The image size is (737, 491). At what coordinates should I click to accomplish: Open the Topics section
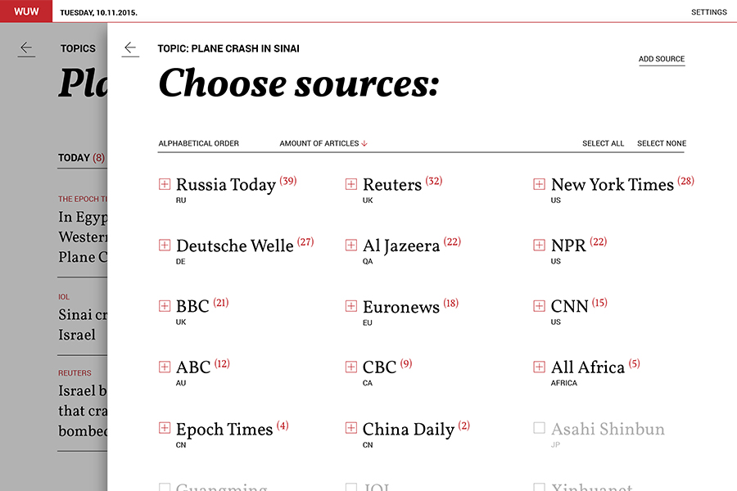[x=78, y=49]
